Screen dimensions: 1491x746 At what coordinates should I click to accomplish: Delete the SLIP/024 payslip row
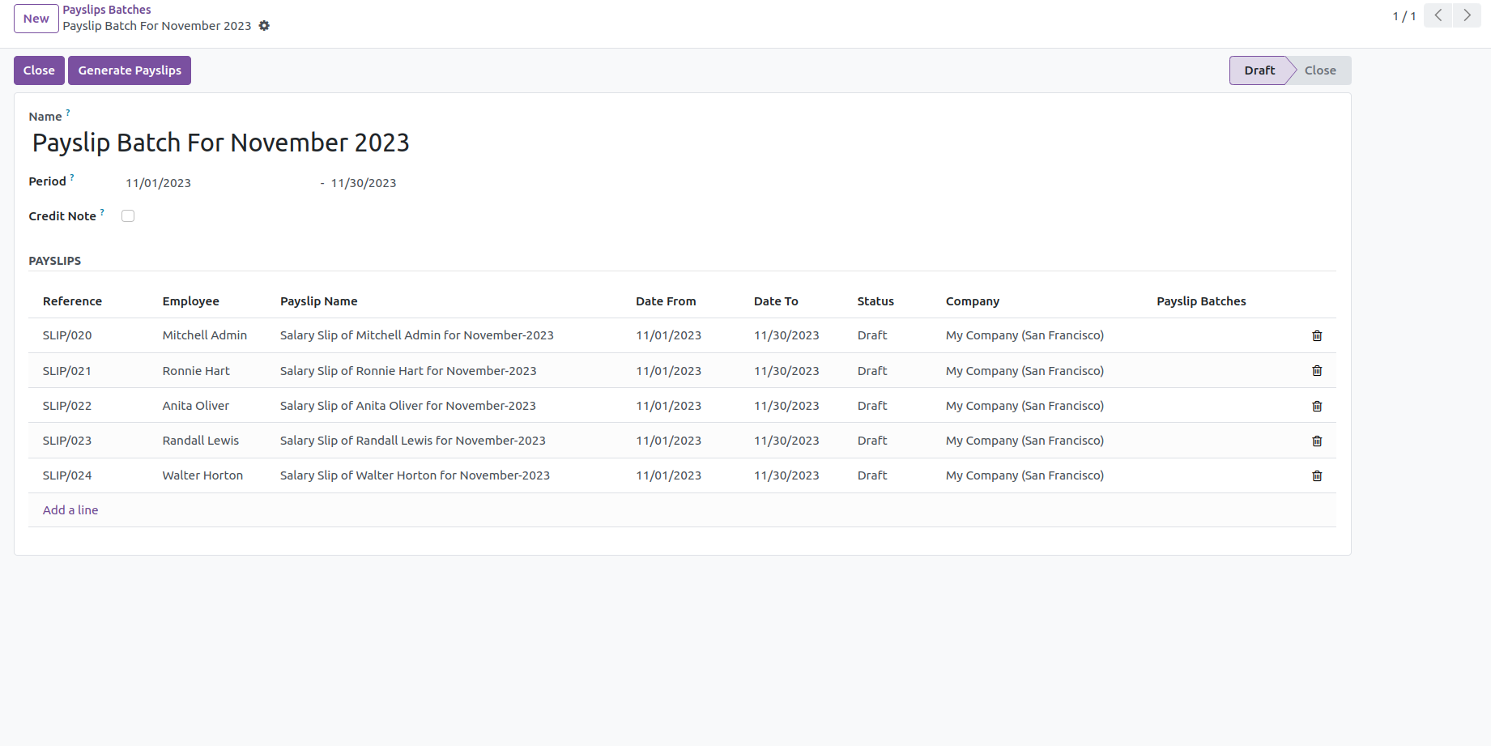[1317, 475]
